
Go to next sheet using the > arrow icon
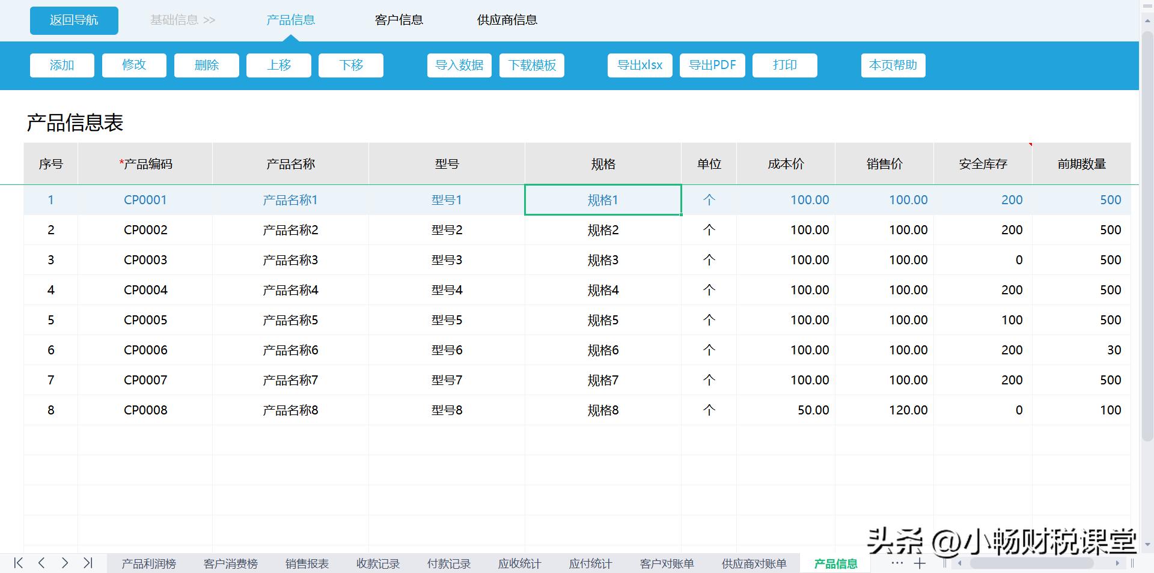(x=65, y=563)
